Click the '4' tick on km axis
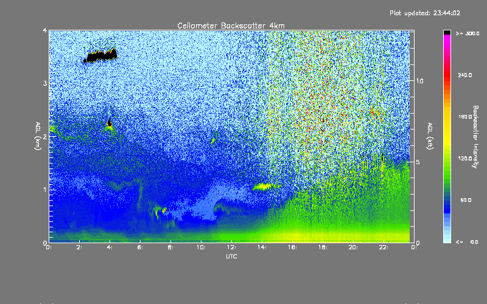 pyautogui.click(x=45, y=30)
